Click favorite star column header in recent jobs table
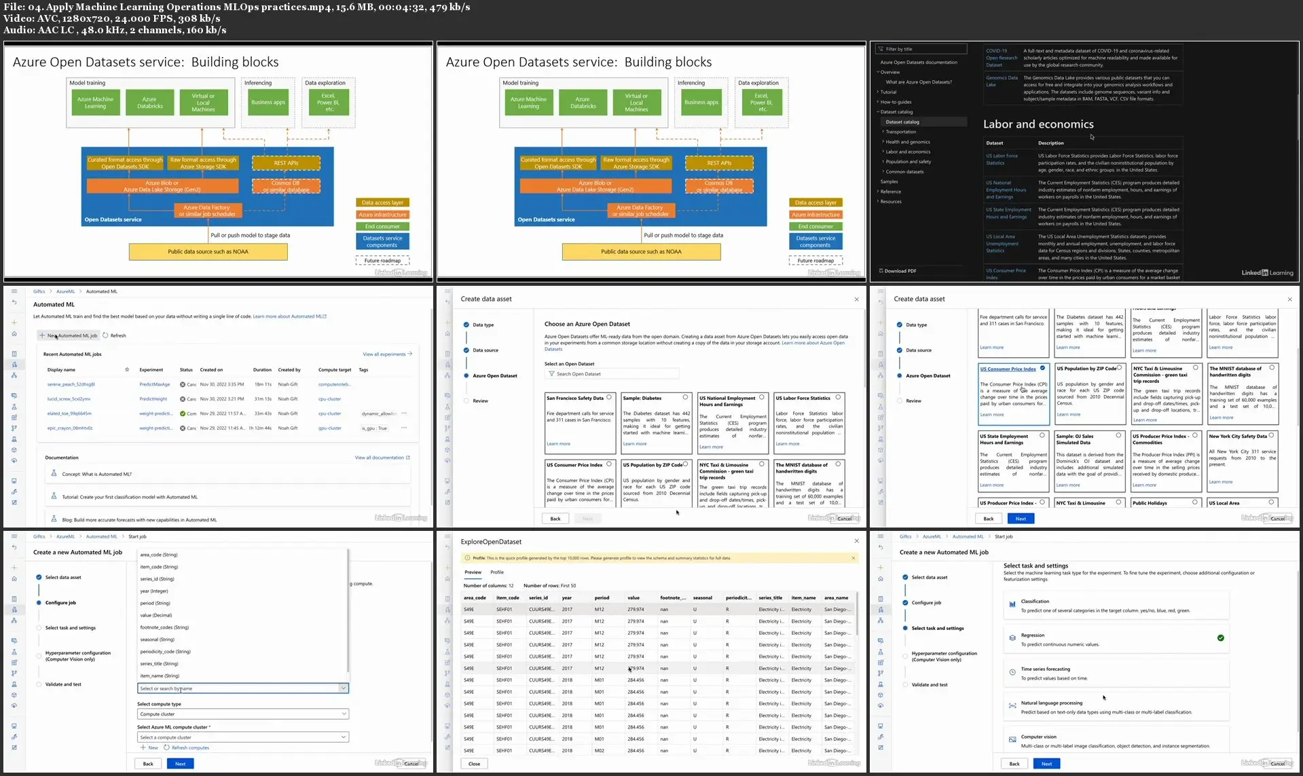 click(x=127, y=370)
